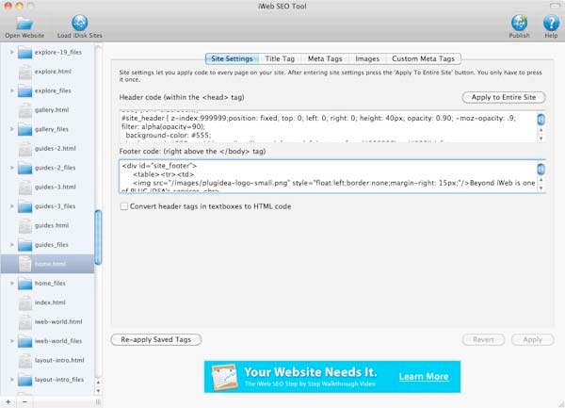Select the home.html file icon

point(25,264)
